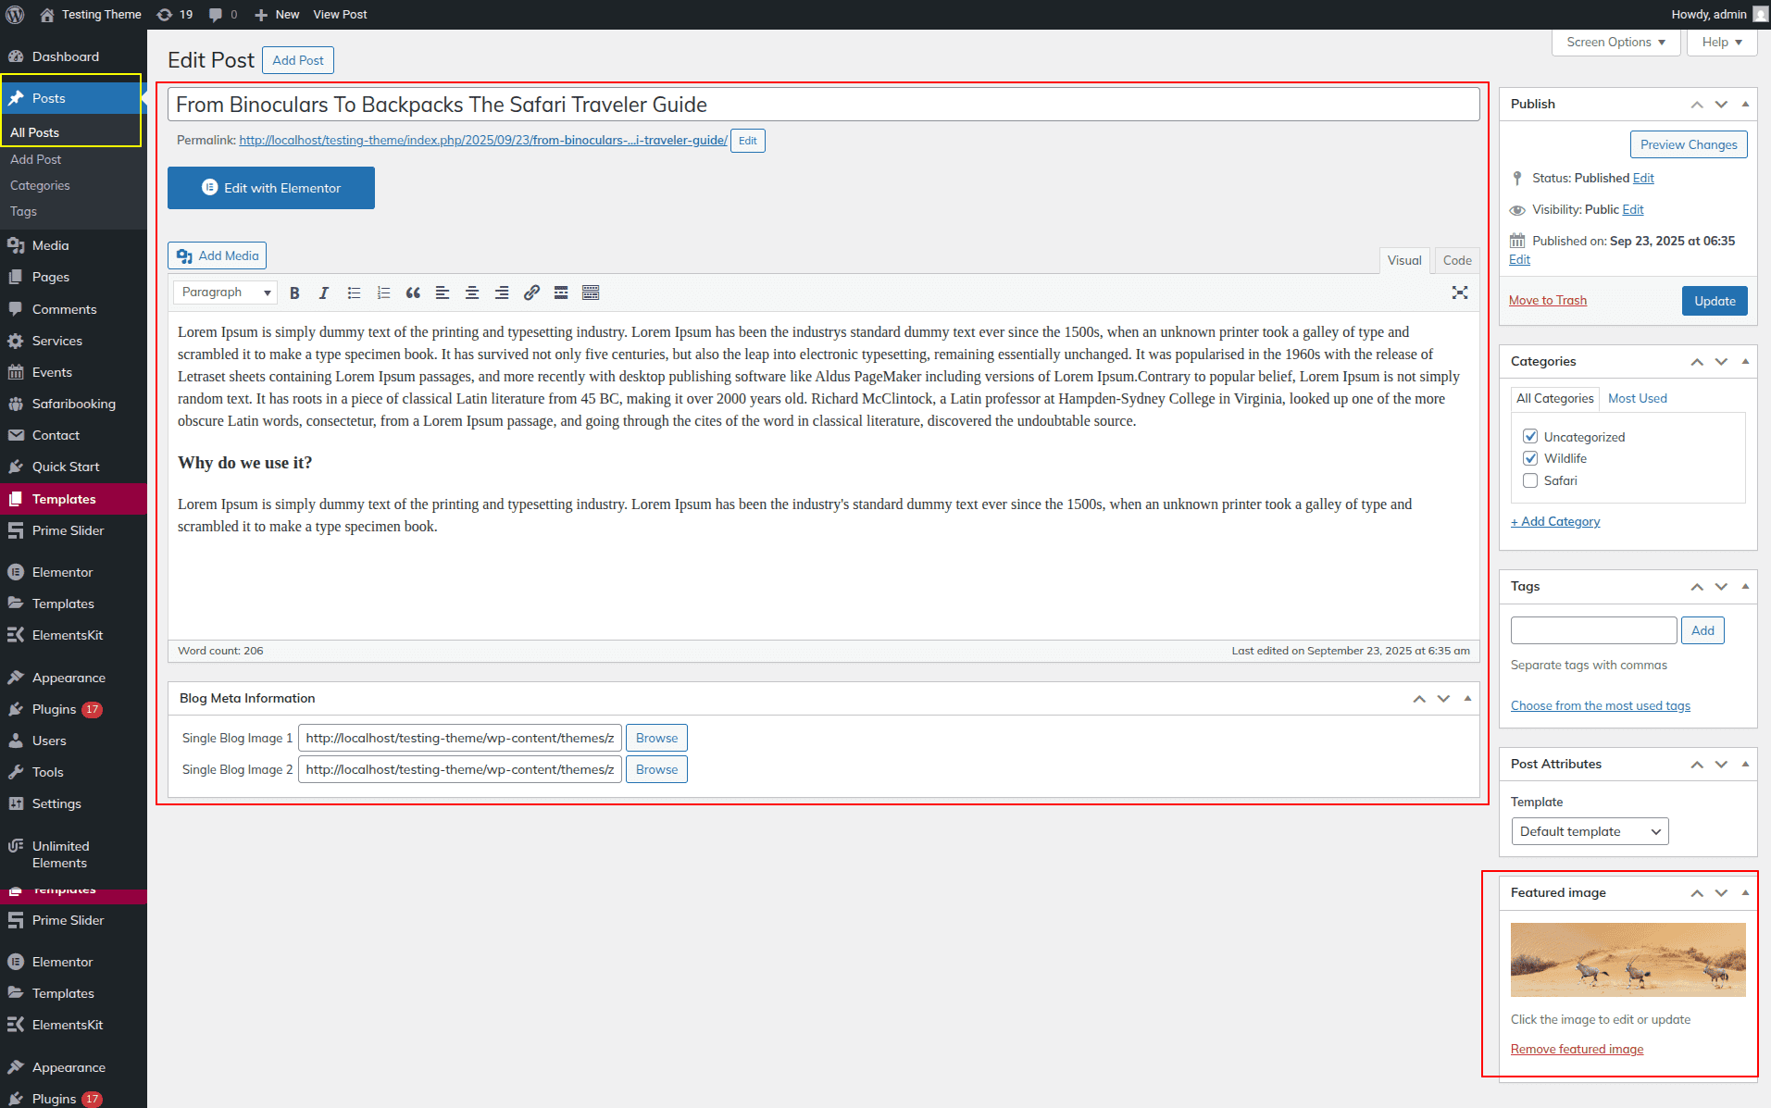The width and height of the screenshot is (1771, 1108).
Task: Click the Update button
Action: point(1715,301)
